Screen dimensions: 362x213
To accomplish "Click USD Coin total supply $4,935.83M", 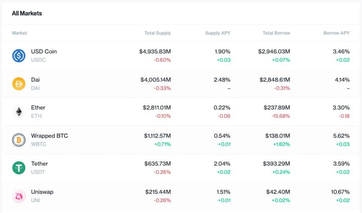I will [155, 51].
